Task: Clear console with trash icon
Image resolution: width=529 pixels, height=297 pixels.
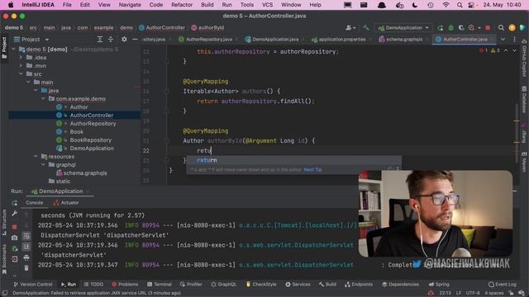Action: click(x=26, y=268)
